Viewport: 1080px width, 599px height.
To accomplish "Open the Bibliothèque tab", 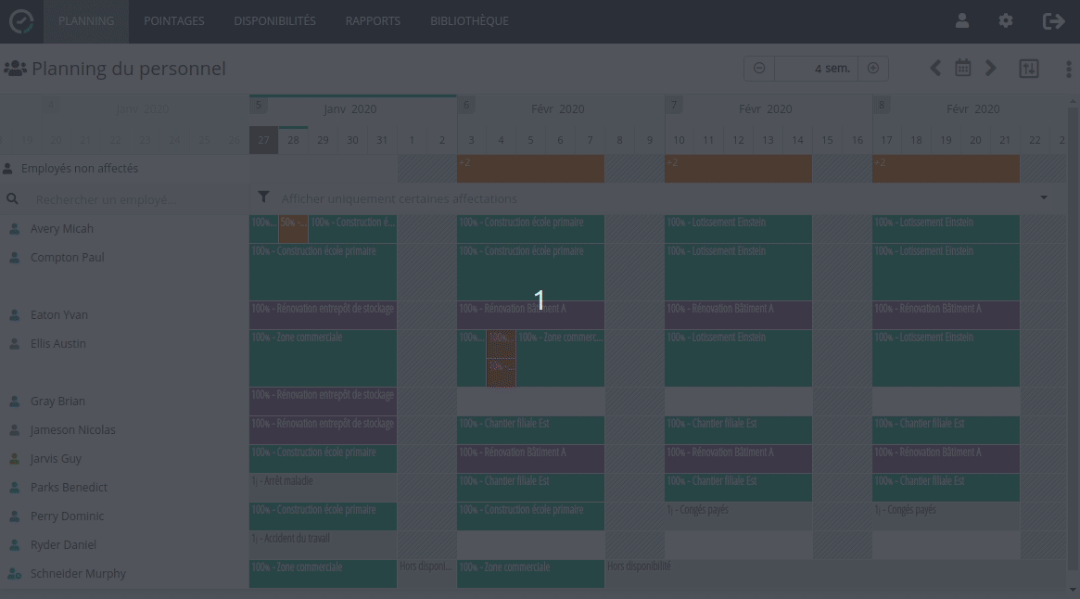I will [469, 20].
